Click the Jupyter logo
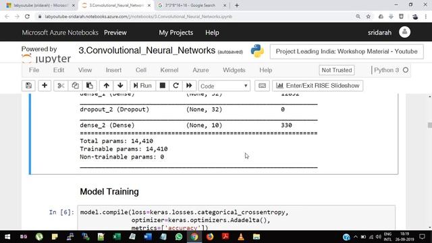Image resolution: width=432 pixels, height=243 pixels. (x=47, y=59)
